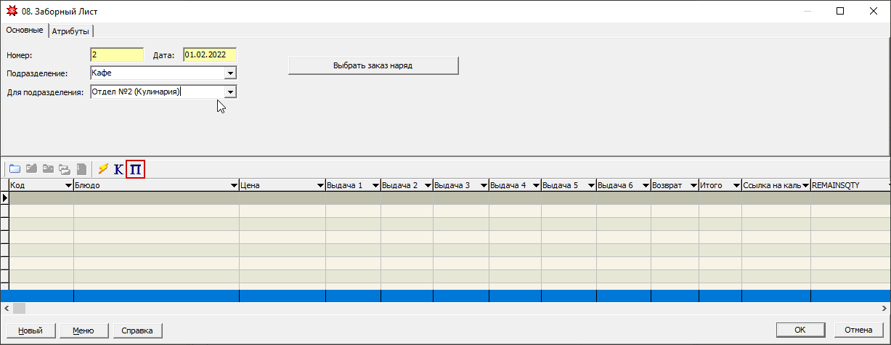Open the Цена column filter arrow
Screen dimensions: 891x345
(x=320, y=186)
